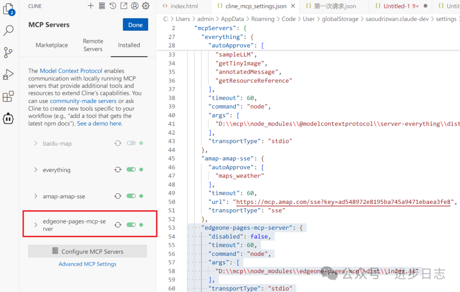Click the "edgeone-pages-mcp-server" key in editor
460x292 pixels.
247,228
